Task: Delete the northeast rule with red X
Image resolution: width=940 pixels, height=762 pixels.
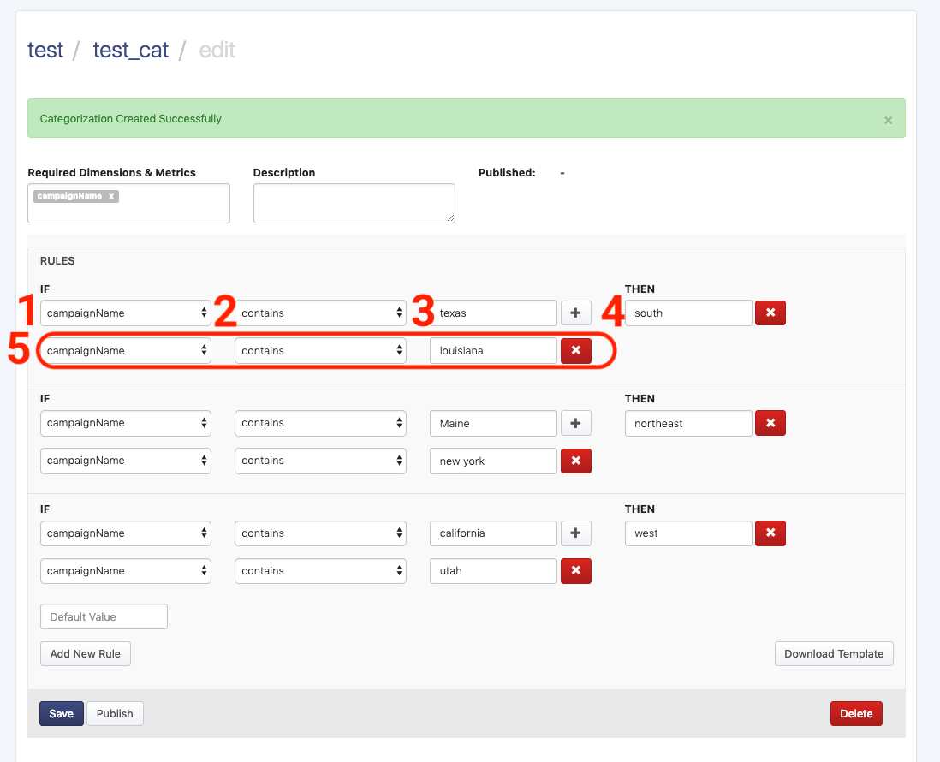Action: (770, 423)
